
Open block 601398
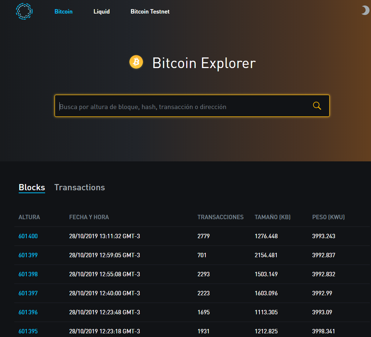coord(28,274)
